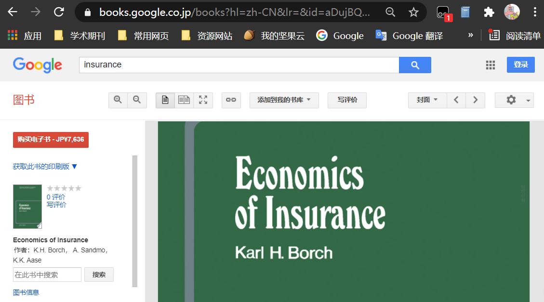Screen dimensions: 544x302
Task: Open the 应用 apps shortcut
Action: (24, 36)
